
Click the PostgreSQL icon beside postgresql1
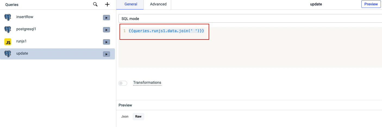[x=8, y=29]
